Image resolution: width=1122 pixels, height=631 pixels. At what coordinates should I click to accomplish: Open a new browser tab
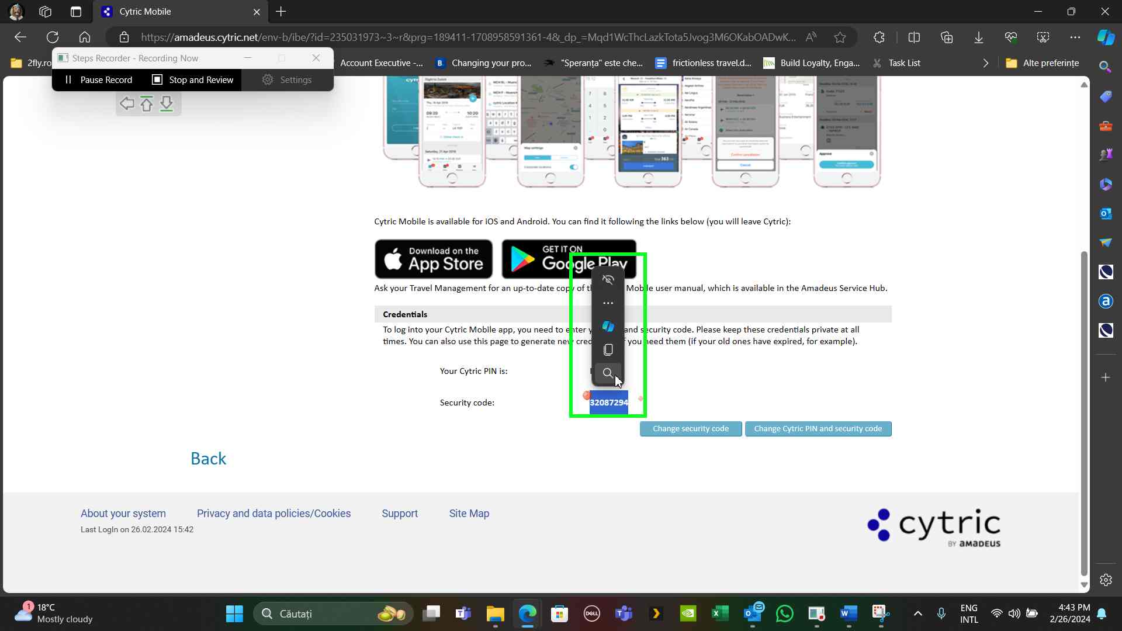point(281,12)
